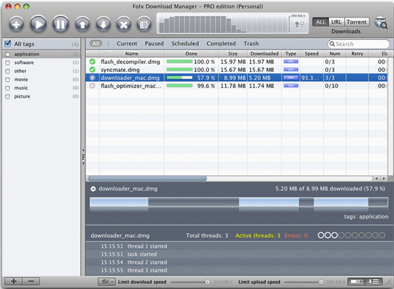Click the Search input field

[x=359, y=44]
